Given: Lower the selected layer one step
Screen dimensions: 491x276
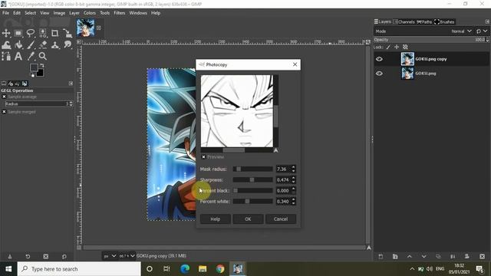Looking at the screenshot, I should pos(423,257).
